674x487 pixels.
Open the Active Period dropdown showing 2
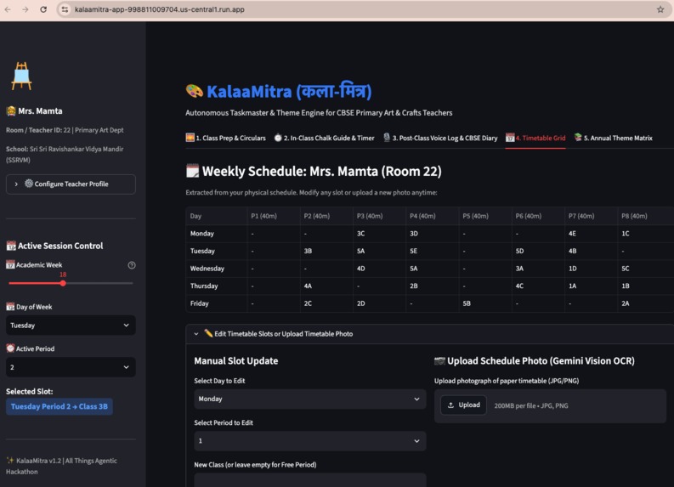pos(71,367)
